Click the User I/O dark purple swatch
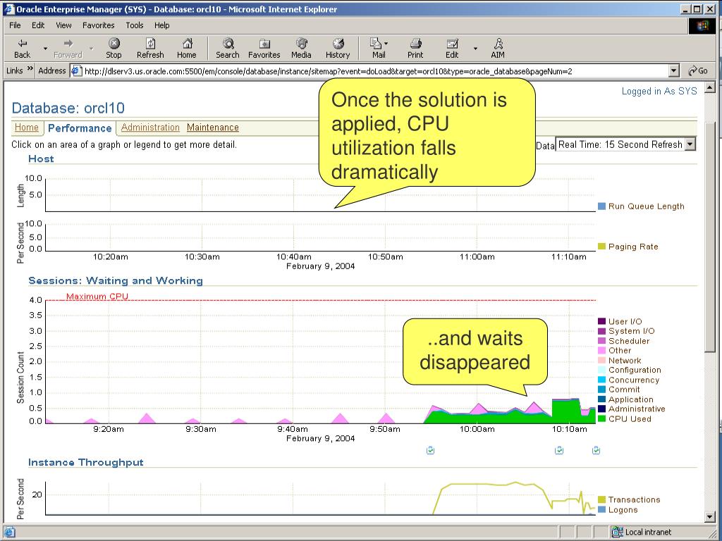This screenshot has width=722, height=541. coord(601,321)
